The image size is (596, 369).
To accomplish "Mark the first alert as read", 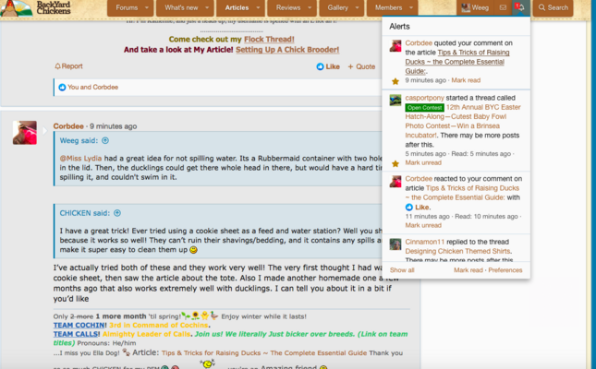I will pyautogui.click(x=466, y=80).
